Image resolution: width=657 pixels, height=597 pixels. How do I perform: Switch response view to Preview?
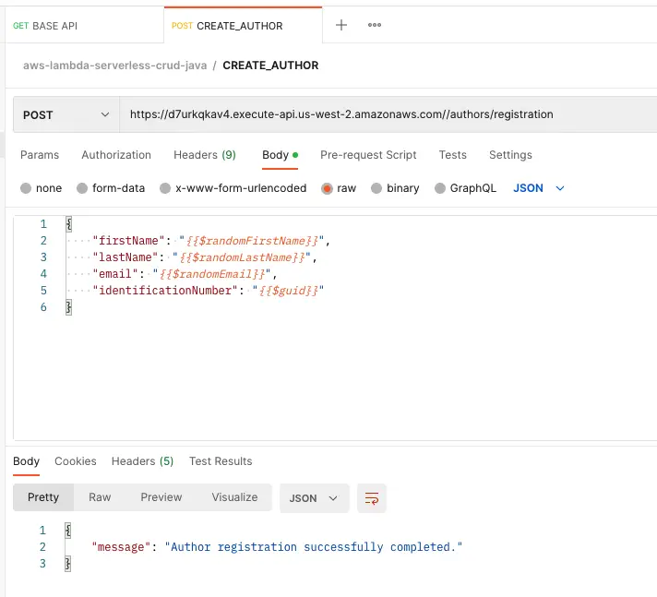161,497
